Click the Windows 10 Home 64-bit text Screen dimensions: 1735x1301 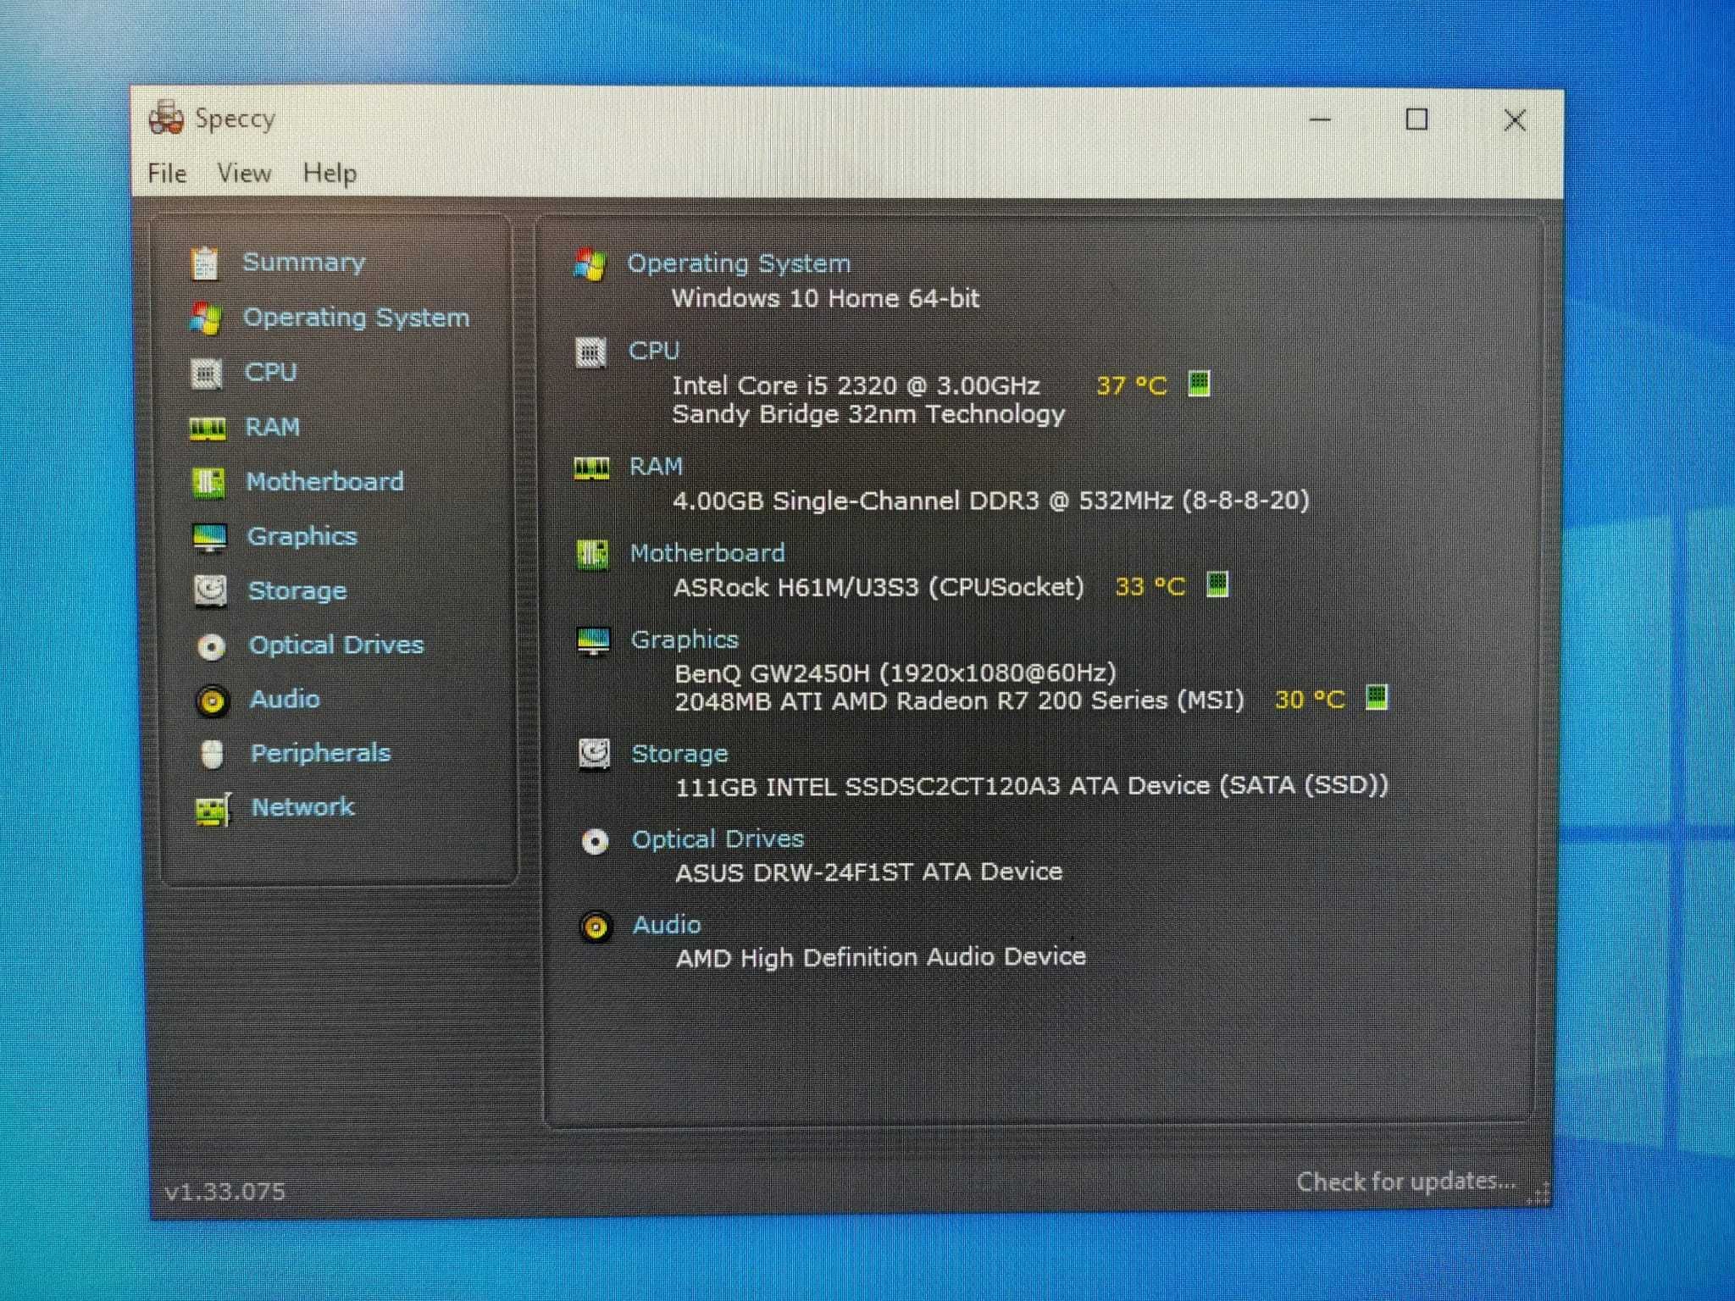(x=825, y=298)
